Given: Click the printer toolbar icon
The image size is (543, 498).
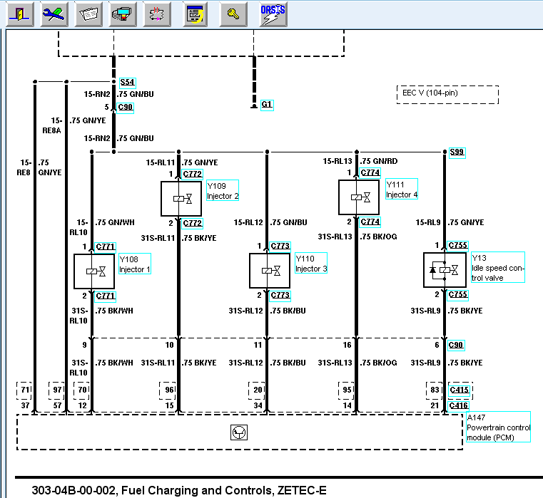Looking at the screenshot, I should (123, 14).
